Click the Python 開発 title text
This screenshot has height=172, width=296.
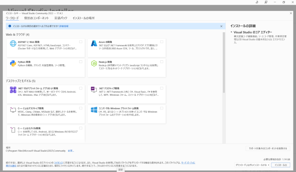click(24, 62)
